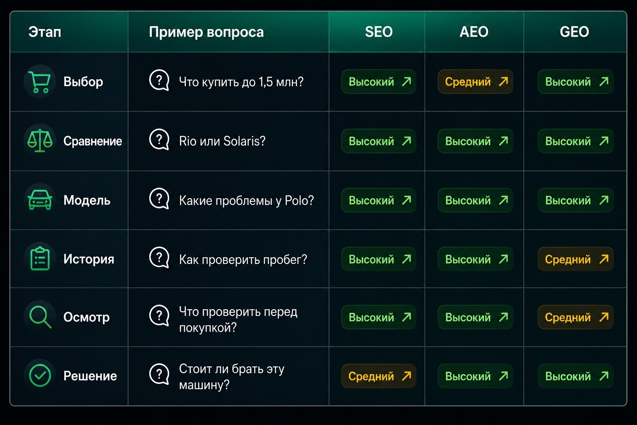Click the Средний GEO badge in История row
Image resolution: width=637 pixels, height=425 pixels.
pos(576,259)
